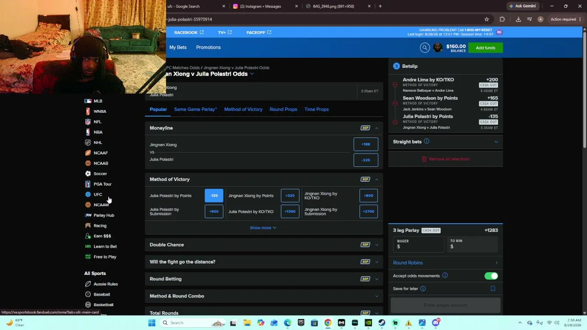This screenshot has height=330, width=587.
Task: Show more Method of Victory options
Action: pyautogui.click(x=263, y=228)
